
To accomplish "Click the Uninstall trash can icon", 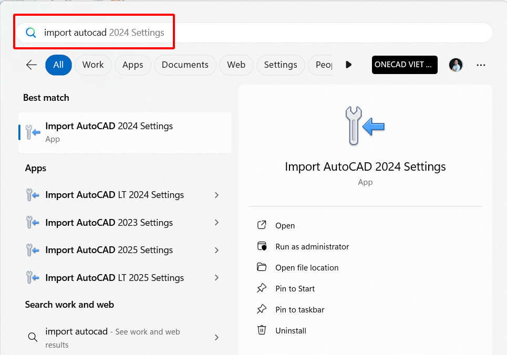I will [262, 330].
